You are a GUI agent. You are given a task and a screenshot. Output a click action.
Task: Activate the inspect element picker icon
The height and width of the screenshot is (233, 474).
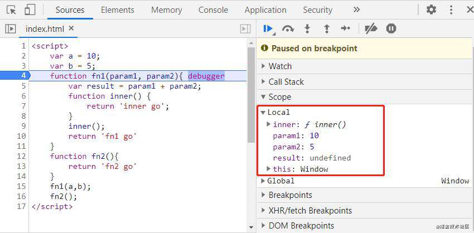pyautogui.click(x=11, y=10)
